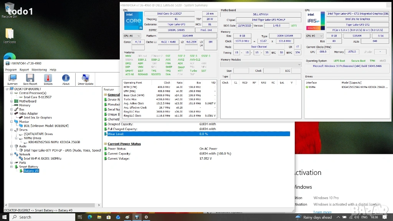Expand the Motherboard tree node
Viewport: 393px width, 221px height.
(x=11, y=101)
